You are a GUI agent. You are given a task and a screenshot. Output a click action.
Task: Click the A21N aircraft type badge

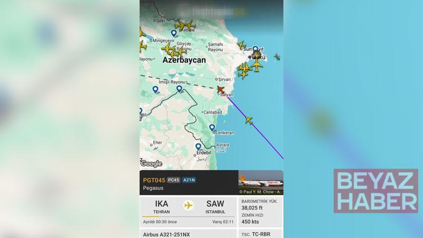pyautogui.click(x=189, y=180)
